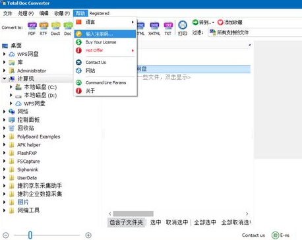This screenshot has height=240, width=302.
Task: Select the APK helper folder
Action: click(x=29, y=145)
